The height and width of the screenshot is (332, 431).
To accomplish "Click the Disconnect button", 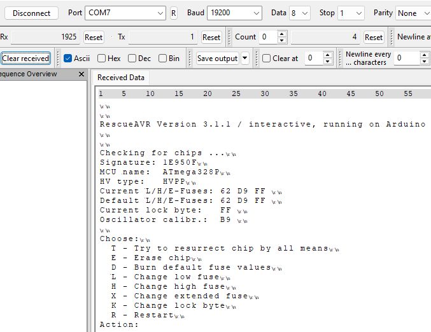I will coord(32,13).
